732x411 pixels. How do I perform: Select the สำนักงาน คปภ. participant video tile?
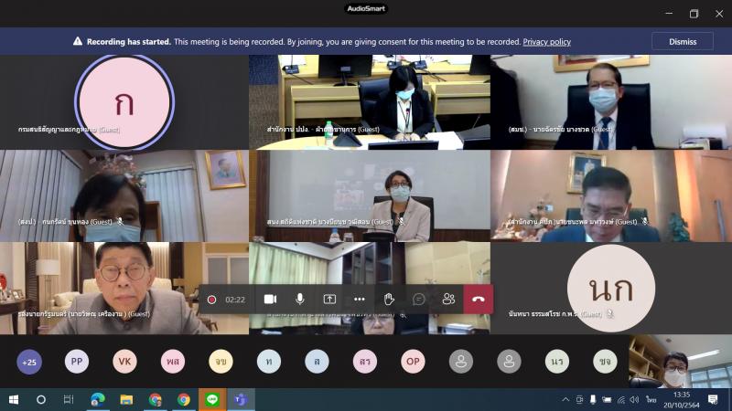(x=611, y=195)
